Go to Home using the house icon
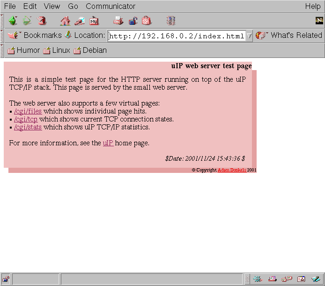The width and height of the screenshot is (325, 286). 65,21
